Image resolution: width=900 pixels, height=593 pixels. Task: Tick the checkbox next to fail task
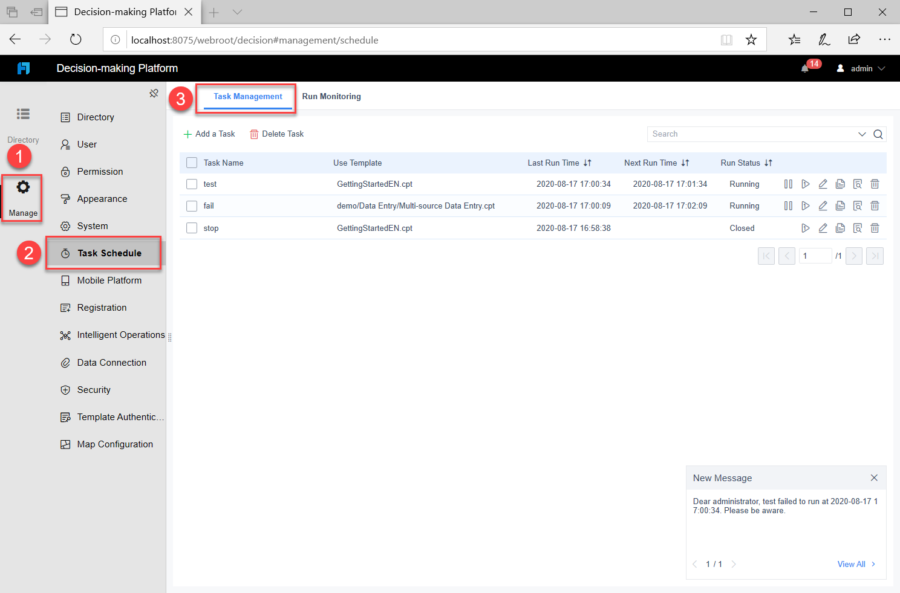(x=192, y=206)
